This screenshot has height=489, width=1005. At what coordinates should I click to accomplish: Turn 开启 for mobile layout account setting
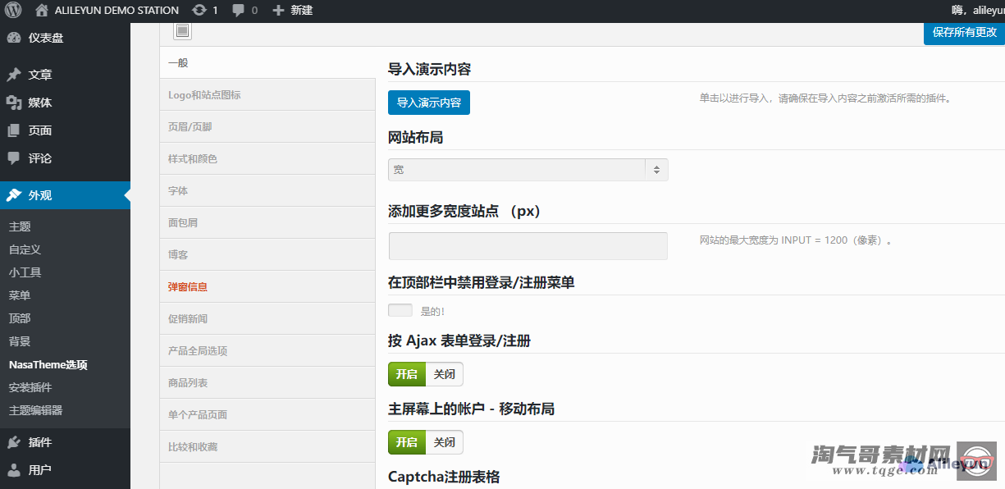(407, 442)
